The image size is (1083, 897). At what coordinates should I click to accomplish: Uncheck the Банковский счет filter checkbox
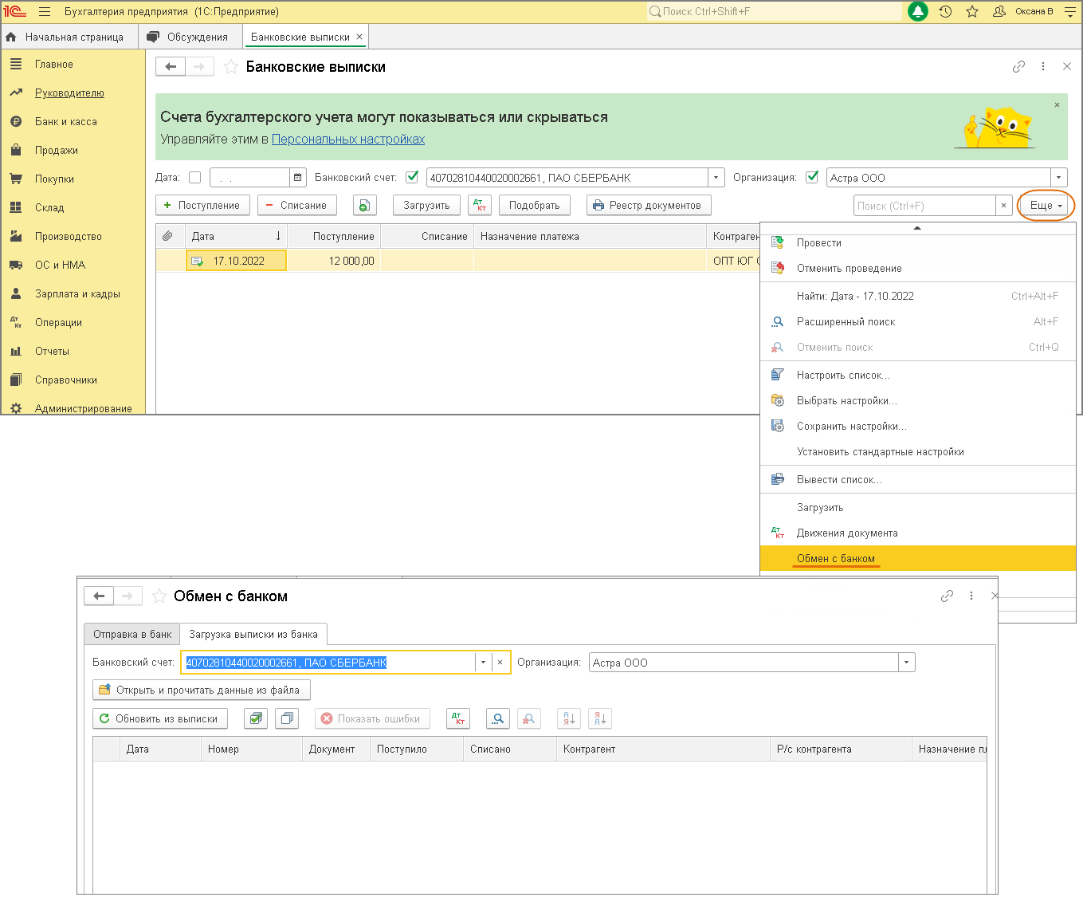[x=412, y=178]
